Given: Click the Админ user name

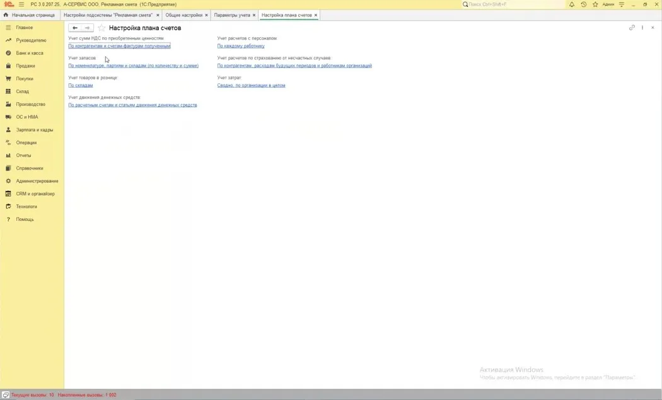Looking at the screenshot, I should [x=608, y=4].
